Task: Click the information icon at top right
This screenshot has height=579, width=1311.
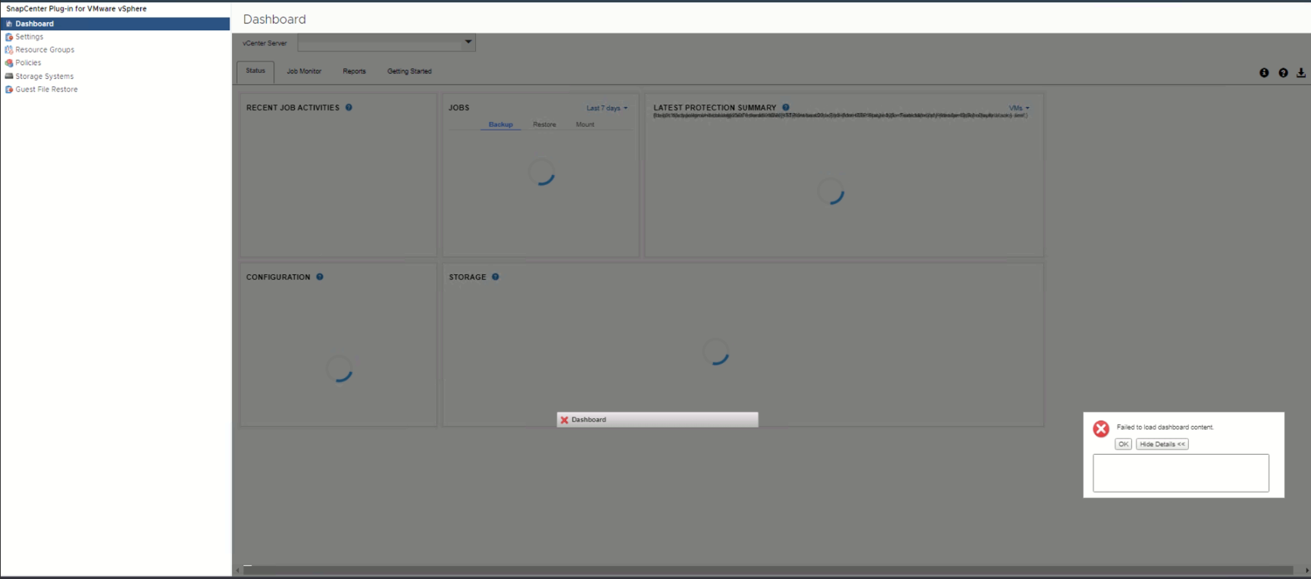Action: click(1264, 73)
